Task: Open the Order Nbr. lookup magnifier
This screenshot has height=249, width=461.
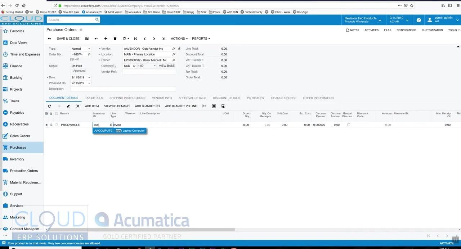Action: pyautogui.click(x=89, y=54)
